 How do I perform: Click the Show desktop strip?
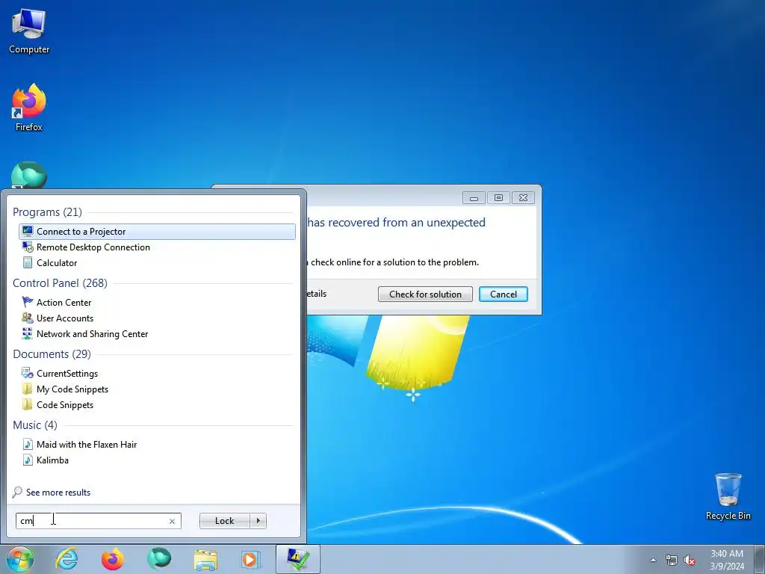coord(760,559)
